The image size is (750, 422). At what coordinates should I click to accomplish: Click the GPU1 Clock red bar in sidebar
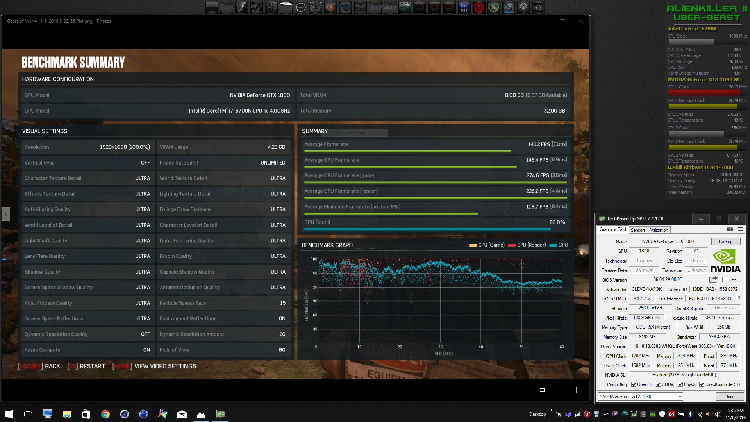(707, 93)
